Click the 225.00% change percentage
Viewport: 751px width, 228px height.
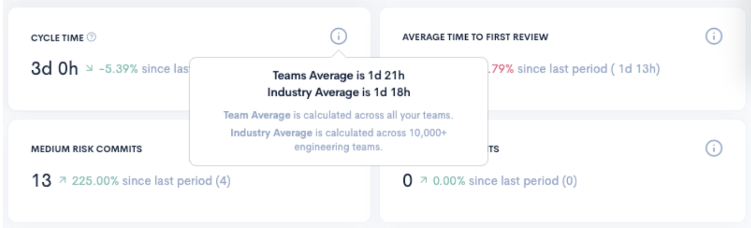click(x=96, y=181)
